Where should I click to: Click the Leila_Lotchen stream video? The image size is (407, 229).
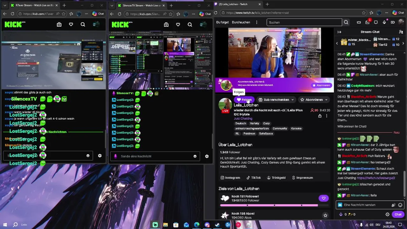click(x=274, y=53)
